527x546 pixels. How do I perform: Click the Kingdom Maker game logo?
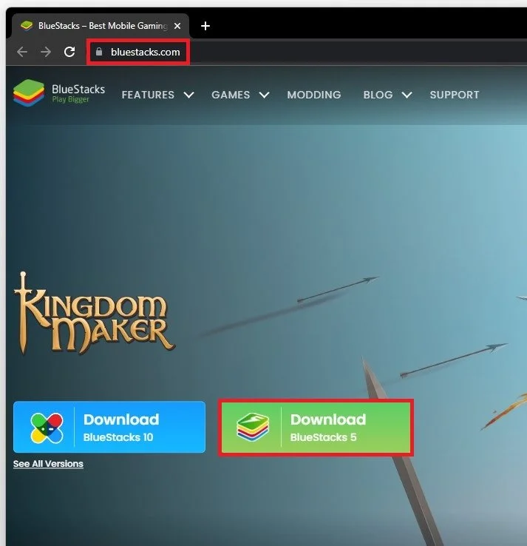click(94, 314)
